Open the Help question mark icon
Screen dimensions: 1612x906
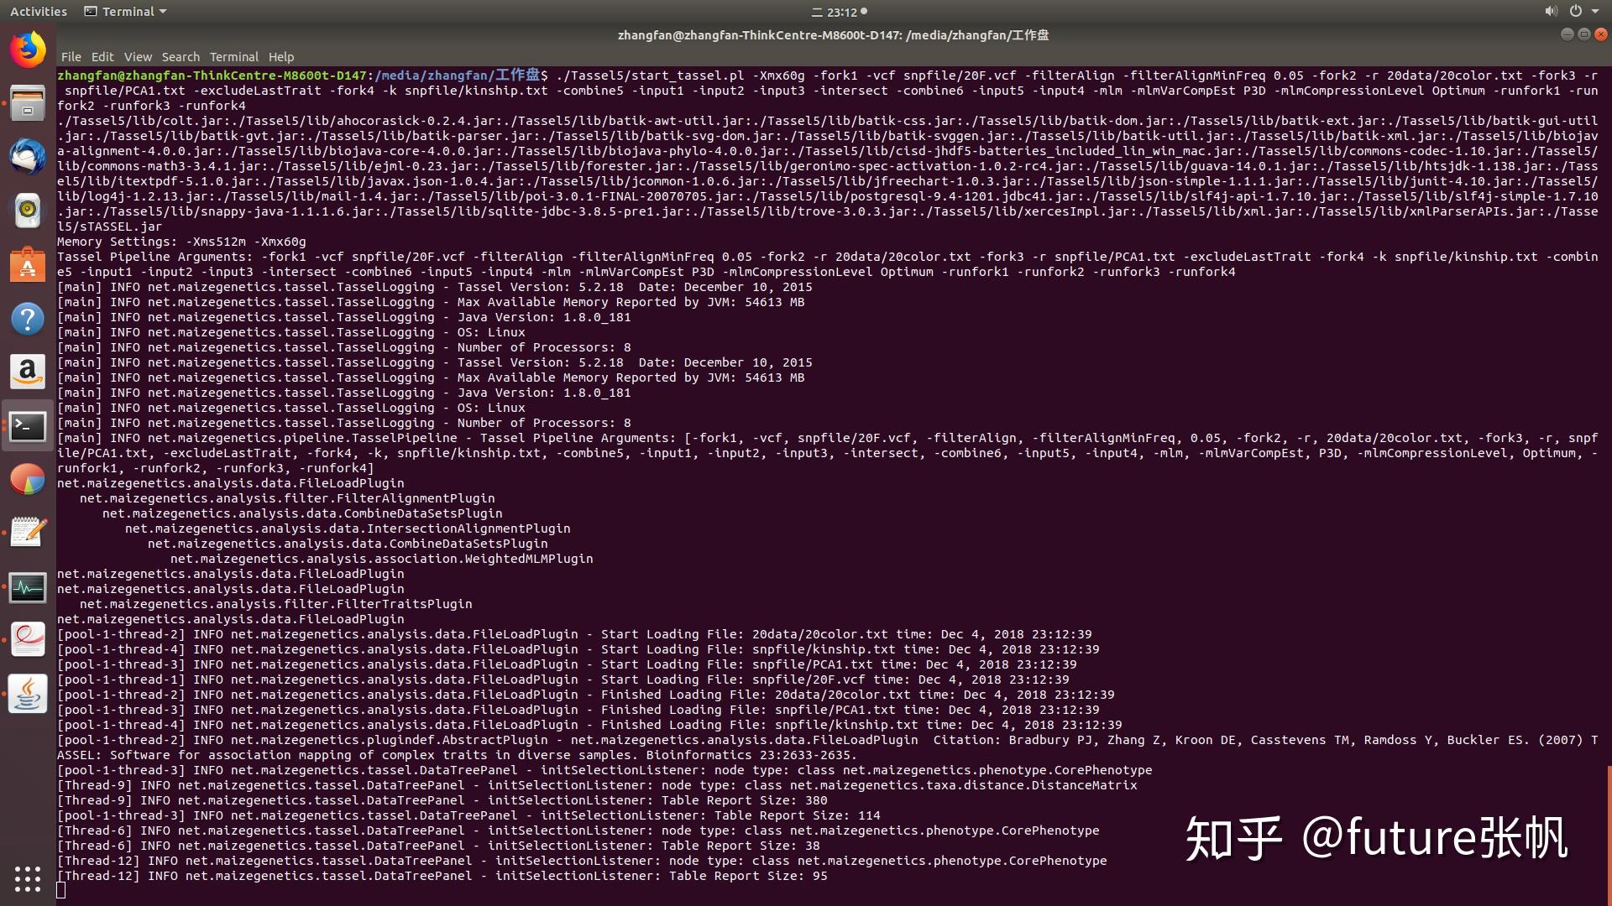28,319
